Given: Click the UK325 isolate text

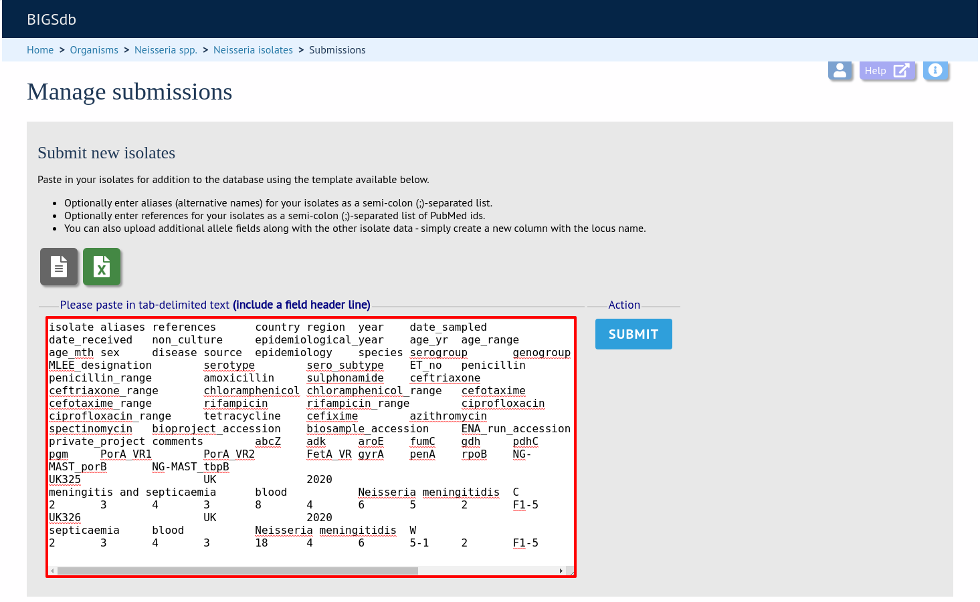Looking at the screenshot, I should click(x=65, y=480).
